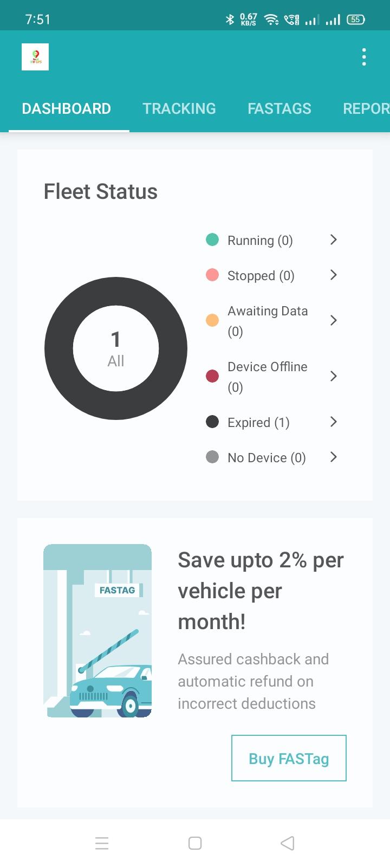
Task: Open the recent apps menu icon
Action: click(102, 843)
